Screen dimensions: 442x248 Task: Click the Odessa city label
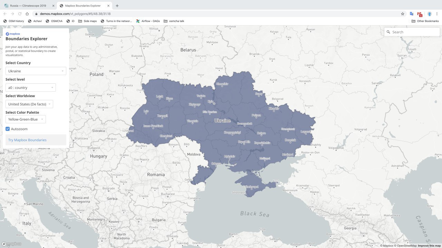pyautogui.click(x=216, y=164)
